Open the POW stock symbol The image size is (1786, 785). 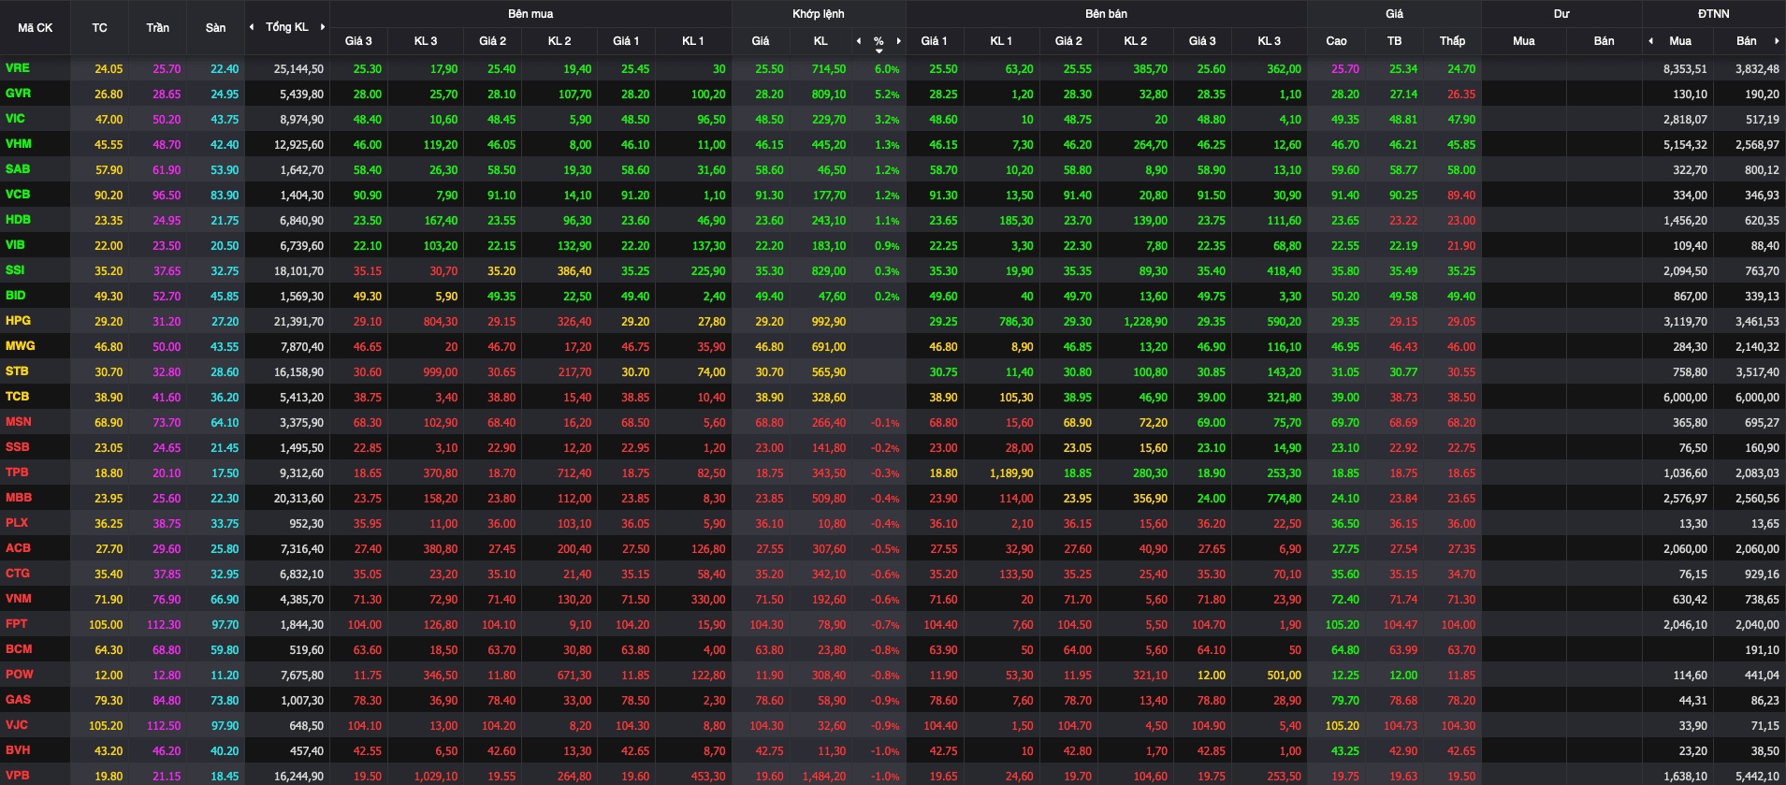19,675
